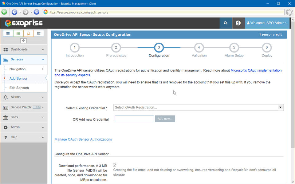This screenshot has width=295, height=184.
Task: Open back-history dropdown arrow next to back button
Action: 20,12
